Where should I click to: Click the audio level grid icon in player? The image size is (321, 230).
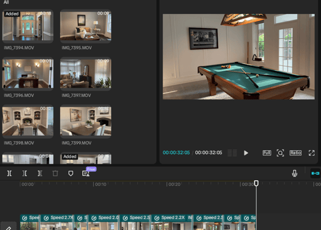(232, 153)
